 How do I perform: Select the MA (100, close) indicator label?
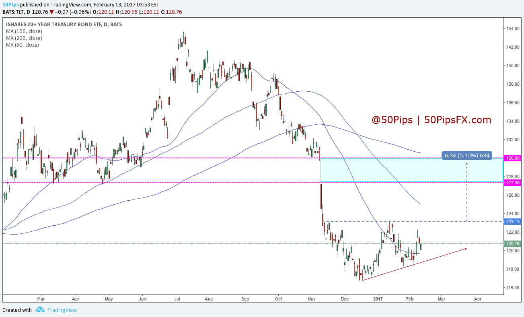(24, 31)
